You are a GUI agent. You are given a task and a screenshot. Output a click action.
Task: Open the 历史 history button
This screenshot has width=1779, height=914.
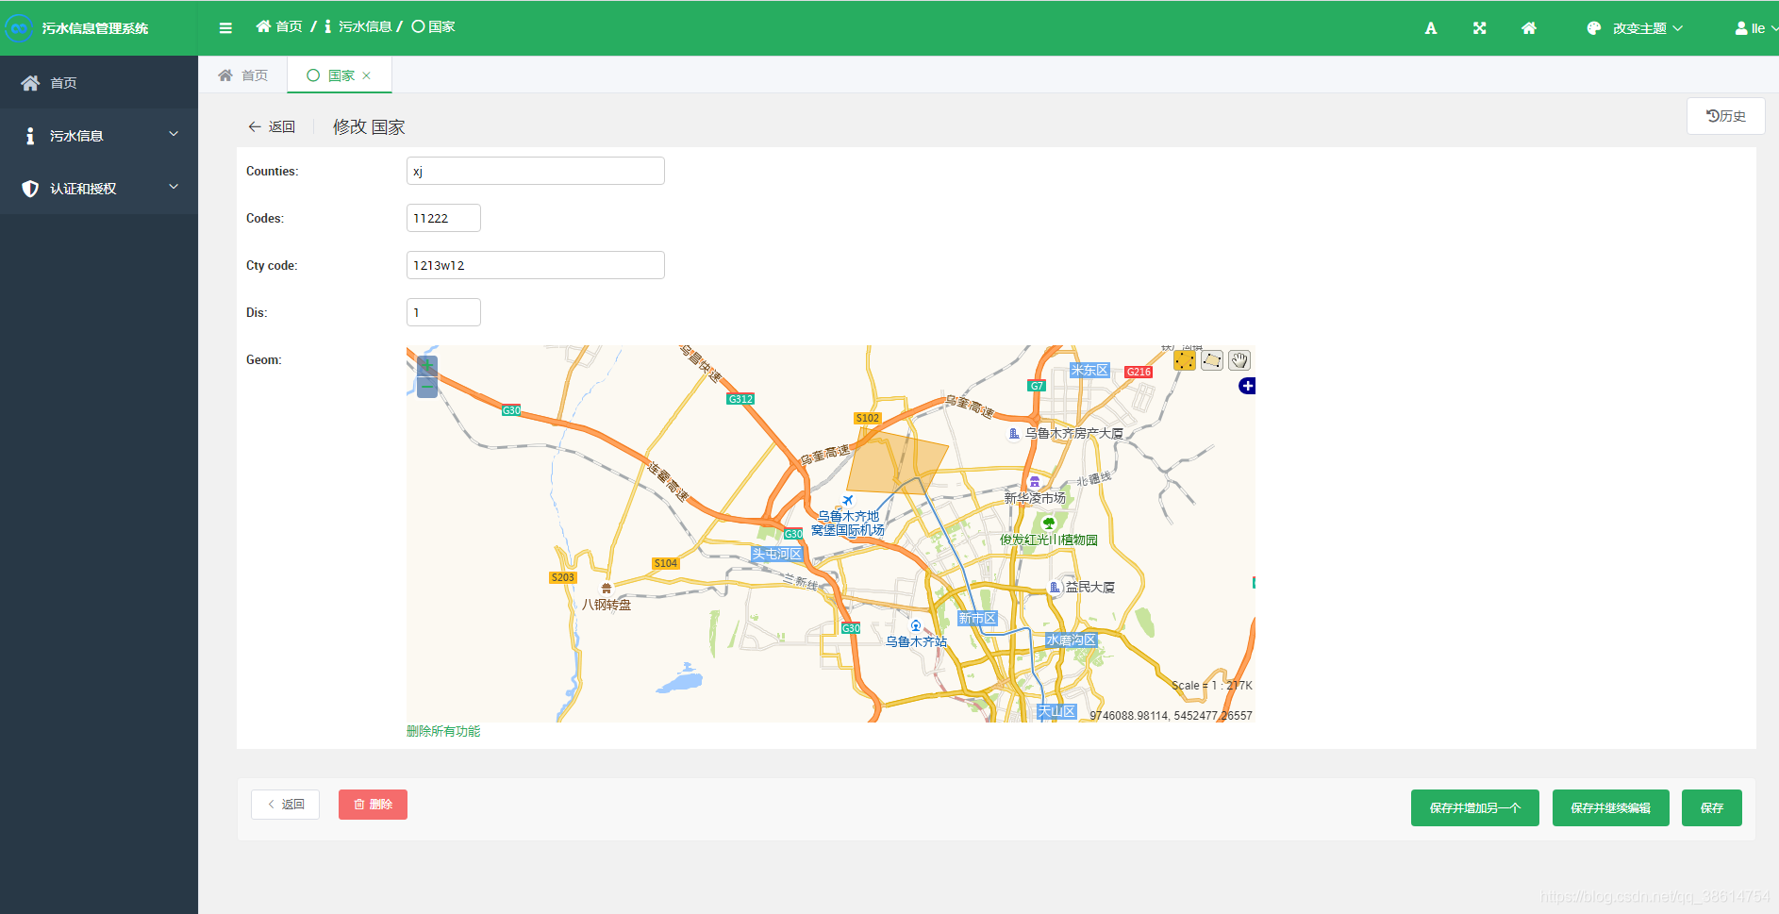tap(1725, 116)
